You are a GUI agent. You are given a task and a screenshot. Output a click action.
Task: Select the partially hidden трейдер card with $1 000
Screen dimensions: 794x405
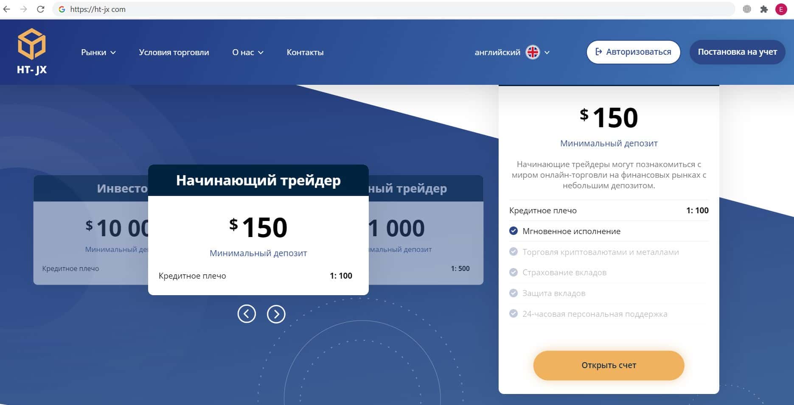[426, 230]
